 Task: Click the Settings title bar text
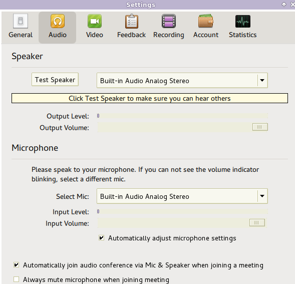pyautogui.click(x=141, y=5)
